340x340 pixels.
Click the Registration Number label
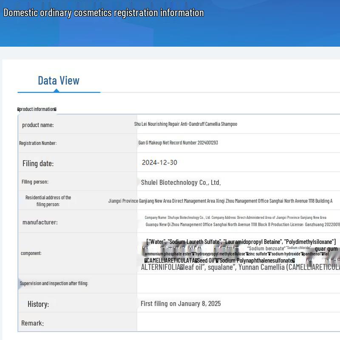[38, 143]
